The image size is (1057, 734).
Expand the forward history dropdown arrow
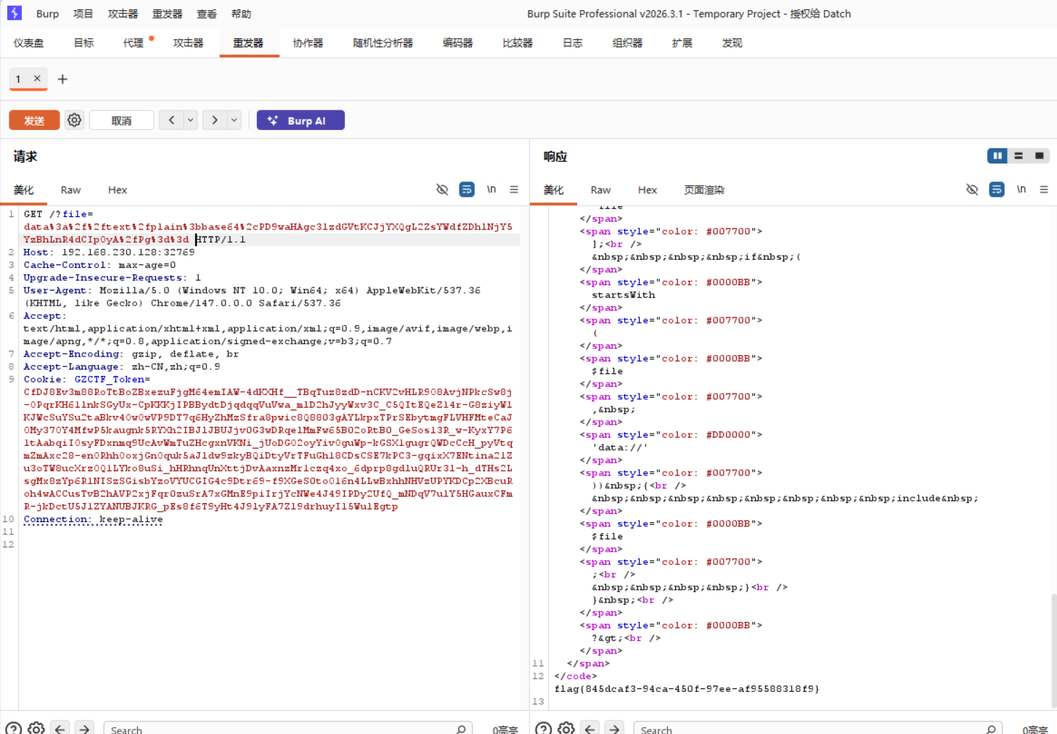click(x=234, y=120)
